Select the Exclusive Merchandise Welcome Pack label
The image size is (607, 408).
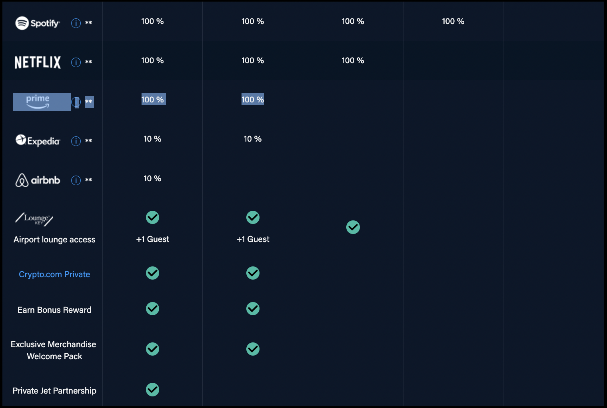[x=54, y=350]
